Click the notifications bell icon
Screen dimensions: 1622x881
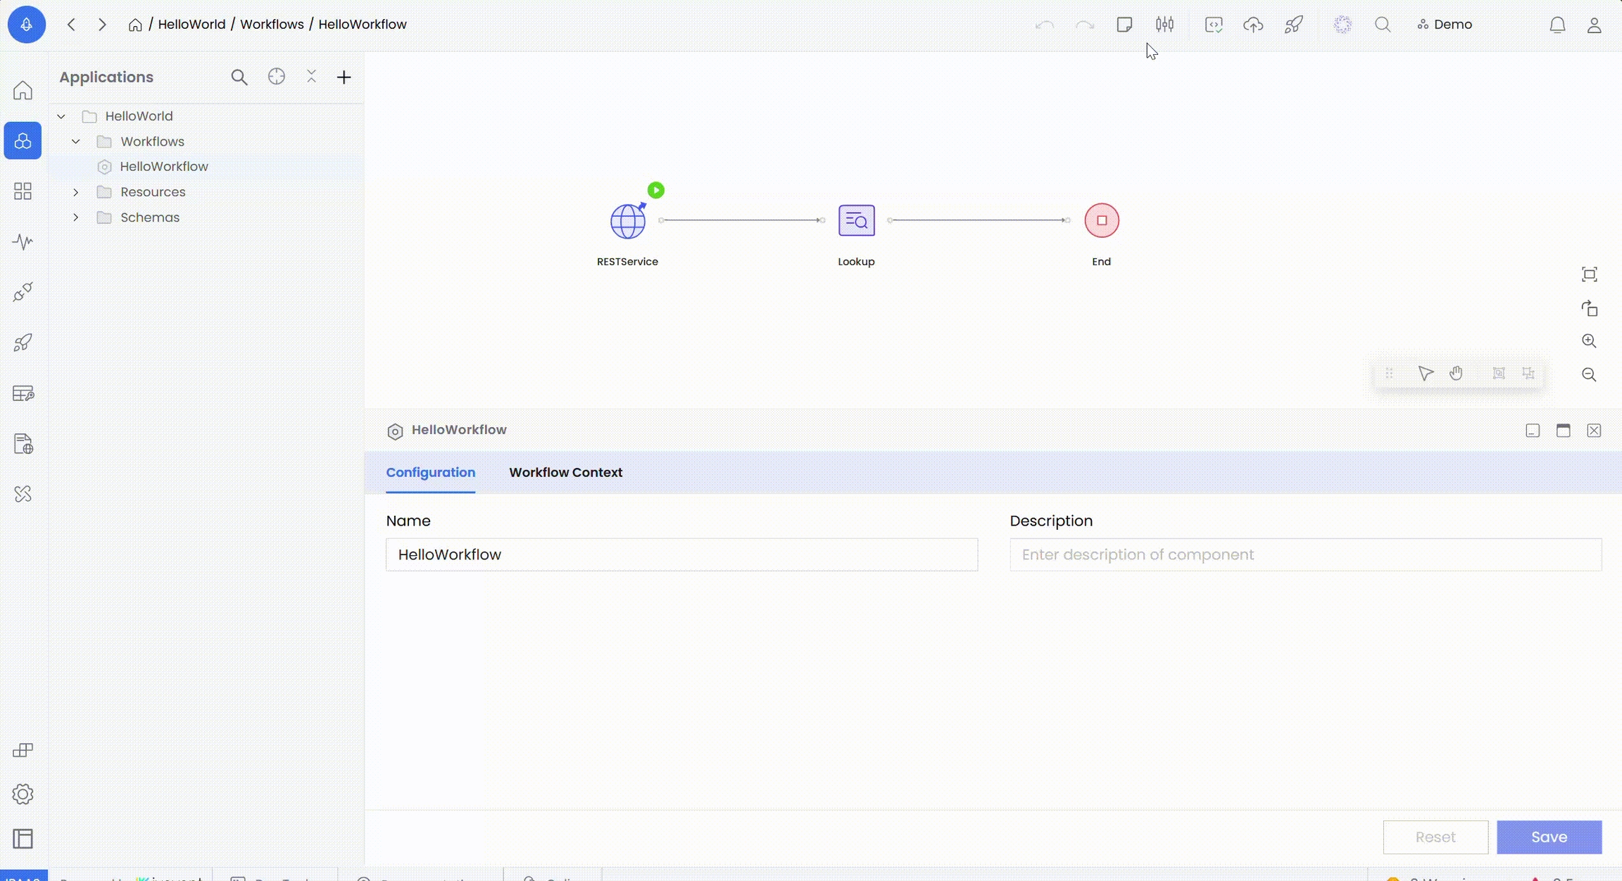coord(1557,25)
